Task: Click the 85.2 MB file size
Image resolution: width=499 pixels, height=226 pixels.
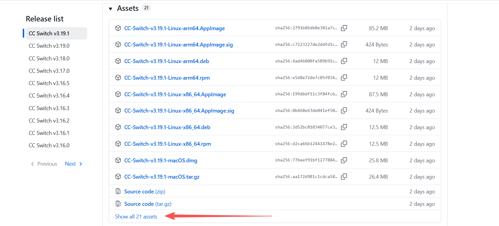Action: coord(378,28)
